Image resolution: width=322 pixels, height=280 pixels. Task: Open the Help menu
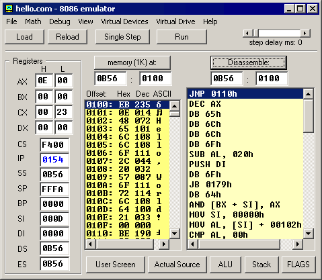210,21
